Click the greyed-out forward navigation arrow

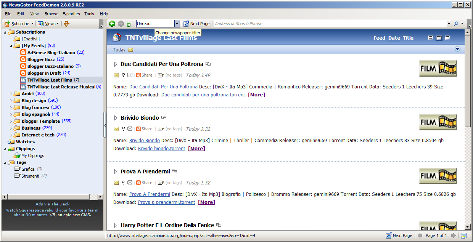coord(121,24)
